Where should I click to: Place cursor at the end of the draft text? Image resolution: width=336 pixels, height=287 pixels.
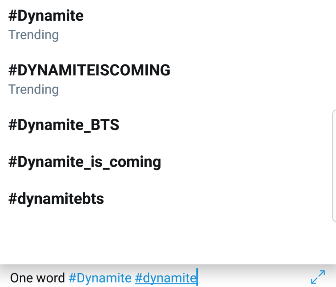pos(197,278)
